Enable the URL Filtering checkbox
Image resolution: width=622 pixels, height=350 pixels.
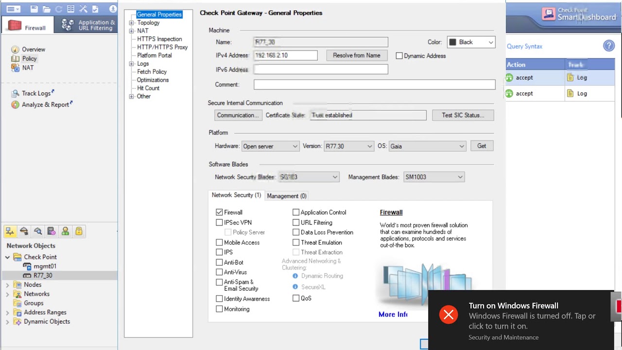click(x=296, y=223)
